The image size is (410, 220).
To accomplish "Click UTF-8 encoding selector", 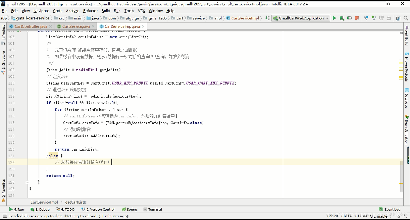I will [361, 216].
